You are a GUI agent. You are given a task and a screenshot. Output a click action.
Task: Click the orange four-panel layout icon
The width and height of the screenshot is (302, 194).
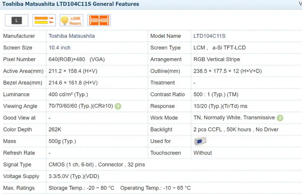point(99,20)
